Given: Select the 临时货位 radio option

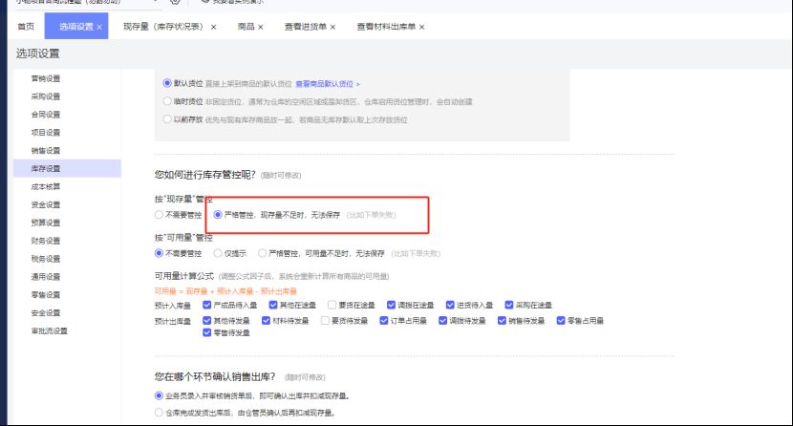Looking at the screenshot, I should [x=168, y=101].
